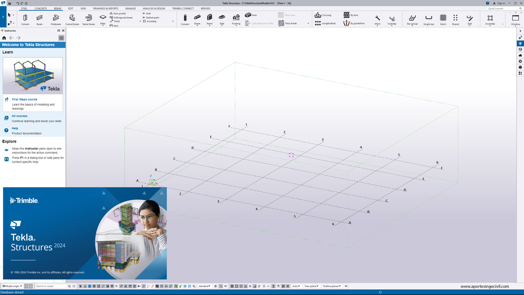Click the Twin profile tool

[117, 14]
